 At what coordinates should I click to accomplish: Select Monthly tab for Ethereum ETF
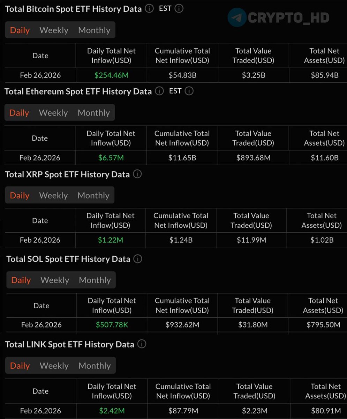click(x=93, y=113)
